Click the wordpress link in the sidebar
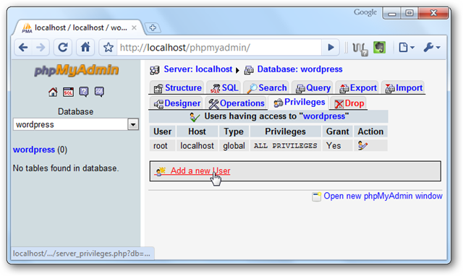This screenshot has width=463, height=276. [34, 150]
